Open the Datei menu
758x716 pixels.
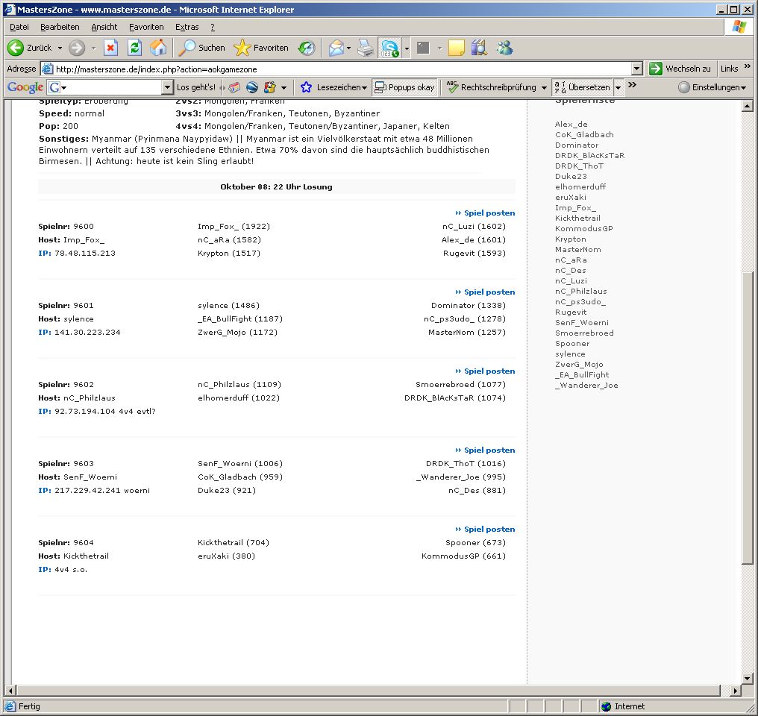click(x=19, y=27)
